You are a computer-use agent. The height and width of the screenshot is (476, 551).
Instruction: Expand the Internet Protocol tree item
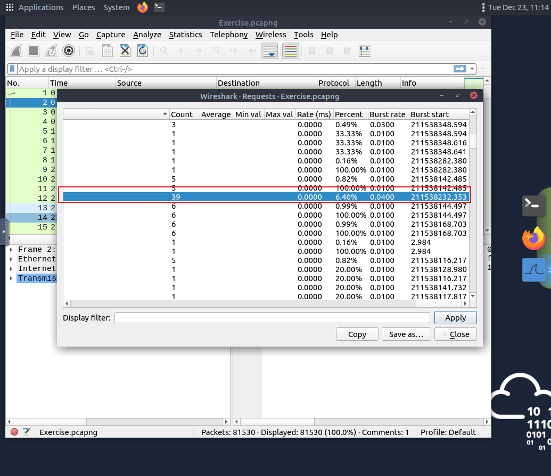pos(11,268)
